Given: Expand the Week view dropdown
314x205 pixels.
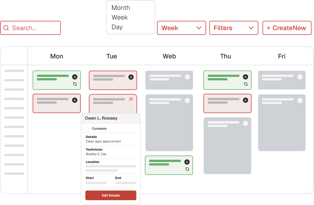Looking at the screenshot, I should point(181,28).
